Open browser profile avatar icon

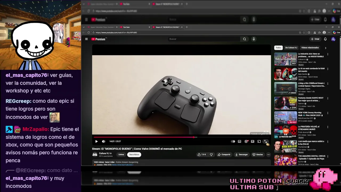pyautogui.click(x=324, y=33)
